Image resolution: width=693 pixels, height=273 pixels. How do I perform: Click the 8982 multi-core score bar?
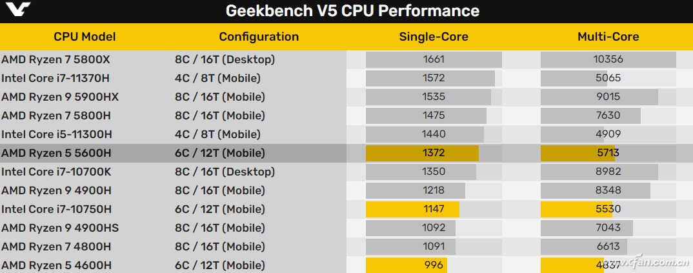point(599,172)
